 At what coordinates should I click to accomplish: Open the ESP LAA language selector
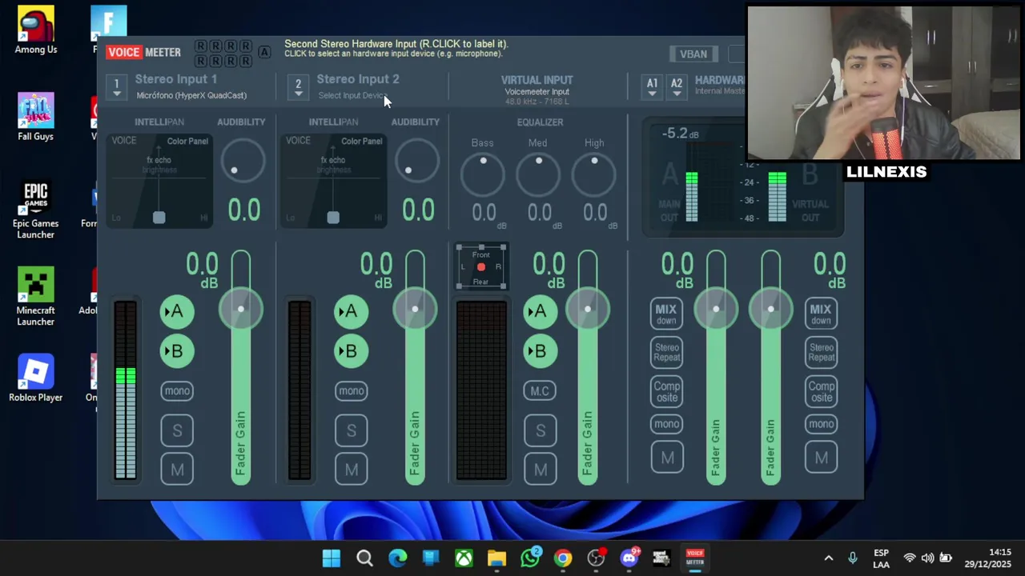tap(881, 558)
